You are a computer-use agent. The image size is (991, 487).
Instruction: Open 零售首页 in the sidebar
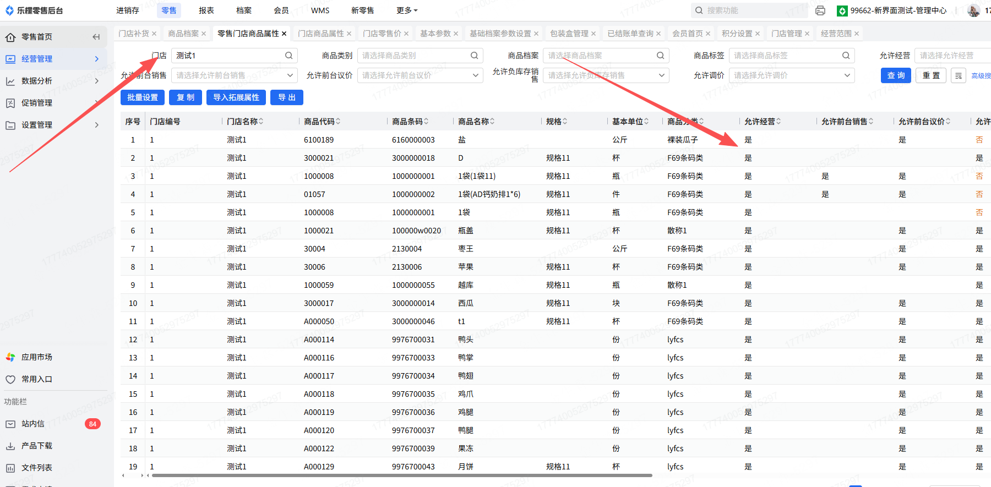click(37, 37)
